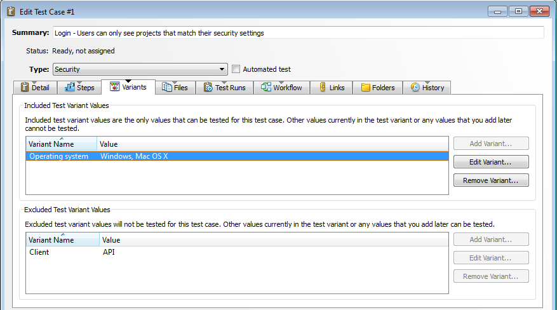Click the Detail tab clipboard icon
The width and height of the screenshot is (557, 310).
pyautogui.click(x=25, y=88)
